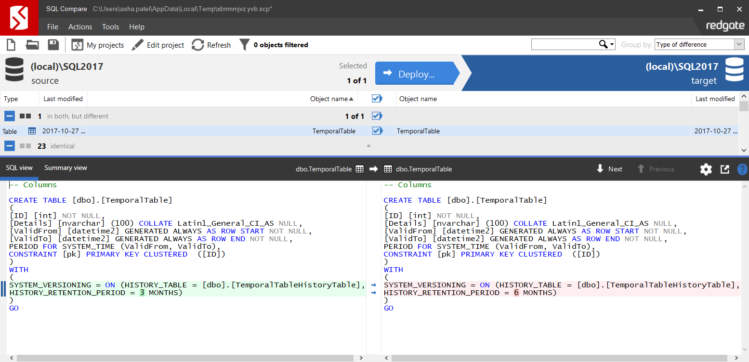Click the right SQL pane vertical scrollbar
749x362 pixels.
(745, 267)
